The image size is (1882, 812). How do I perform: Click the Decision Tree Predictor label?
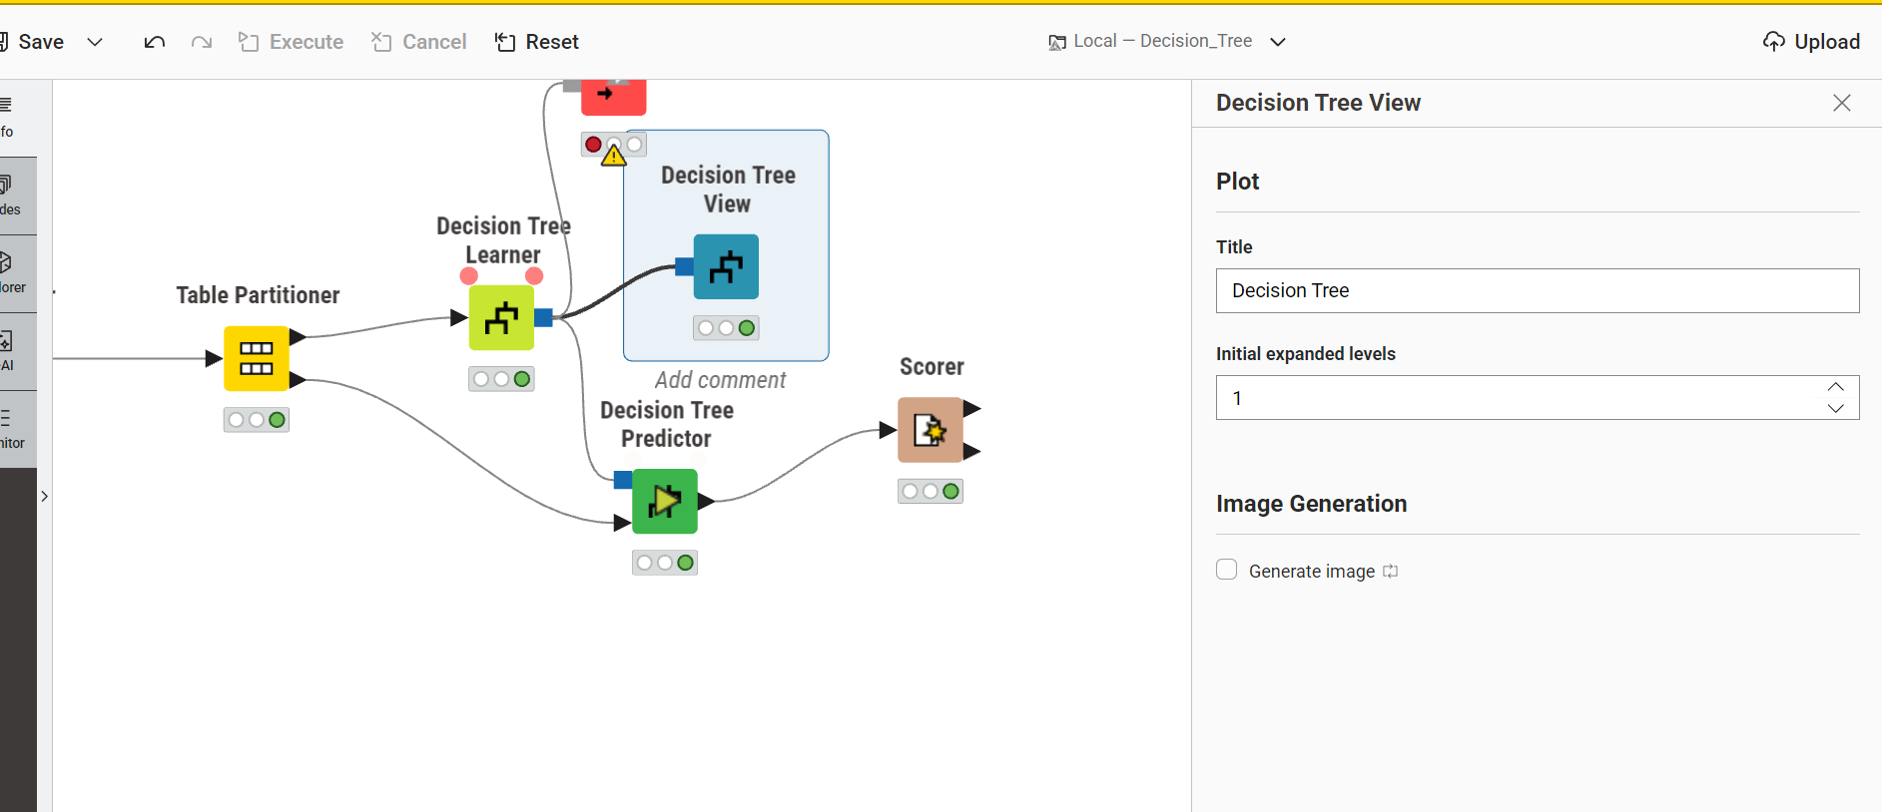[x=667, y=424]
